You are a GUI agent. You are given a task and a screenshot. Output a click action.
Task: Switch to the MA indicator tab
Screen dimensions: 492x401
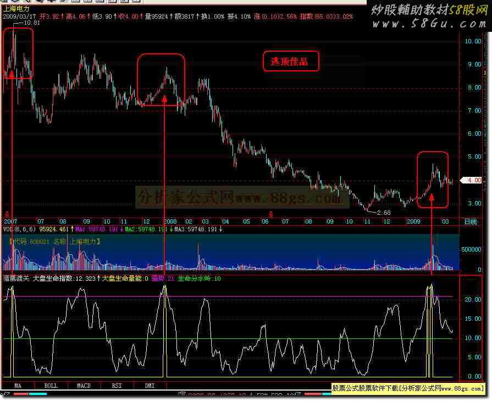[18, 386]
